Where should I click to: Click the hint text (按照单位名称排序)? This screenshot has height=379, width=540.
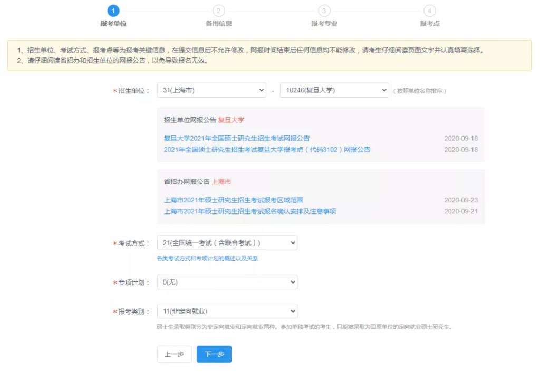pos(419,91)
